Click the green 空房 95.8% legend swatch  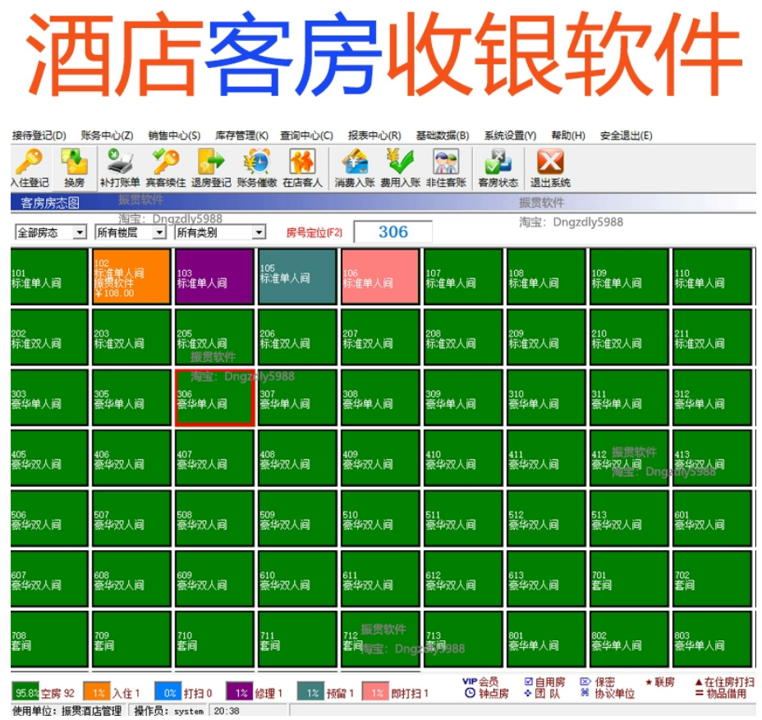[25, 692]
